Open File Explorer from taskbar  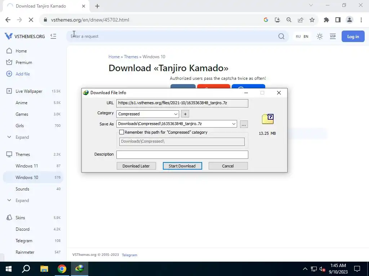[44, 269]
